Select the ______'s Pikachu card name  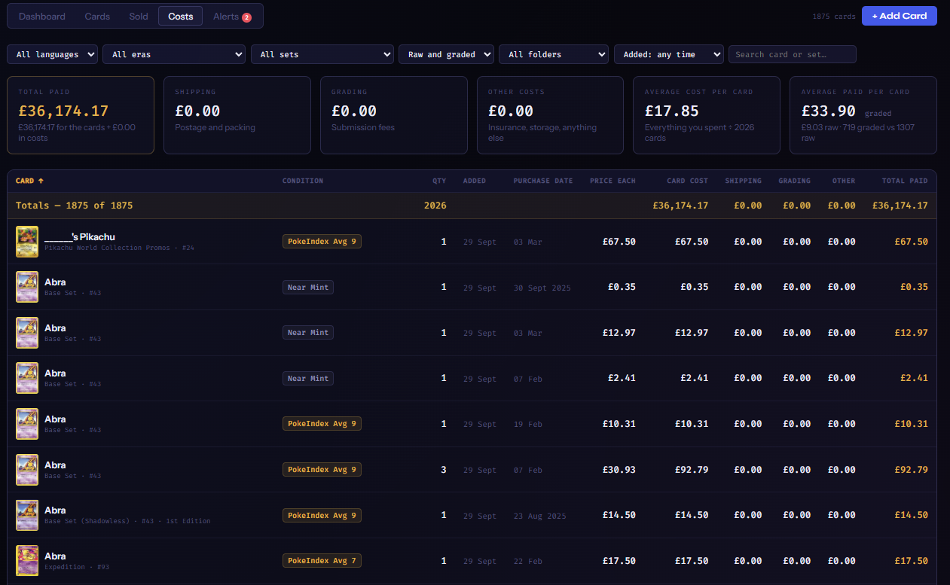80,236
